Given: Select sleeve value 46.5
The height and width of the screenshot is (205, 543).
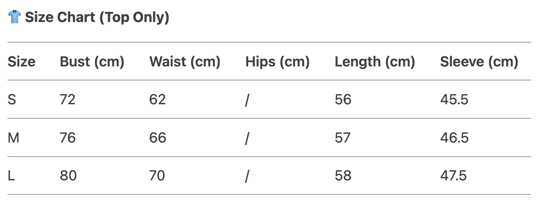Looking at the screenshot, I should click(x=454, y=138).
